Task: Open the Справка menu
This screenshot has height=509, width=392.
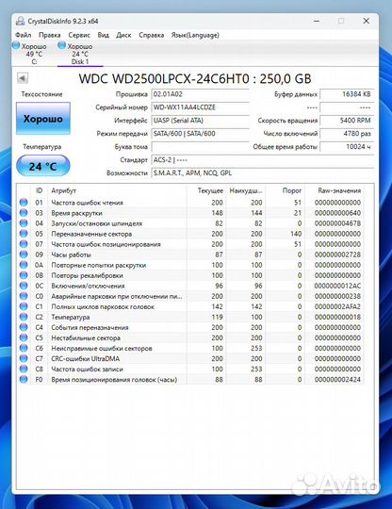Action: pos(151,35)
